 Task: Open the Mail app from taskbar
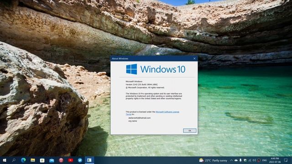52,160
